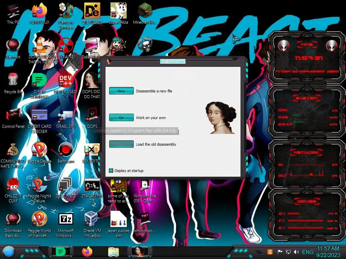Select the Bandicam desktop icon
346x259 pixels.
[66, 153]
